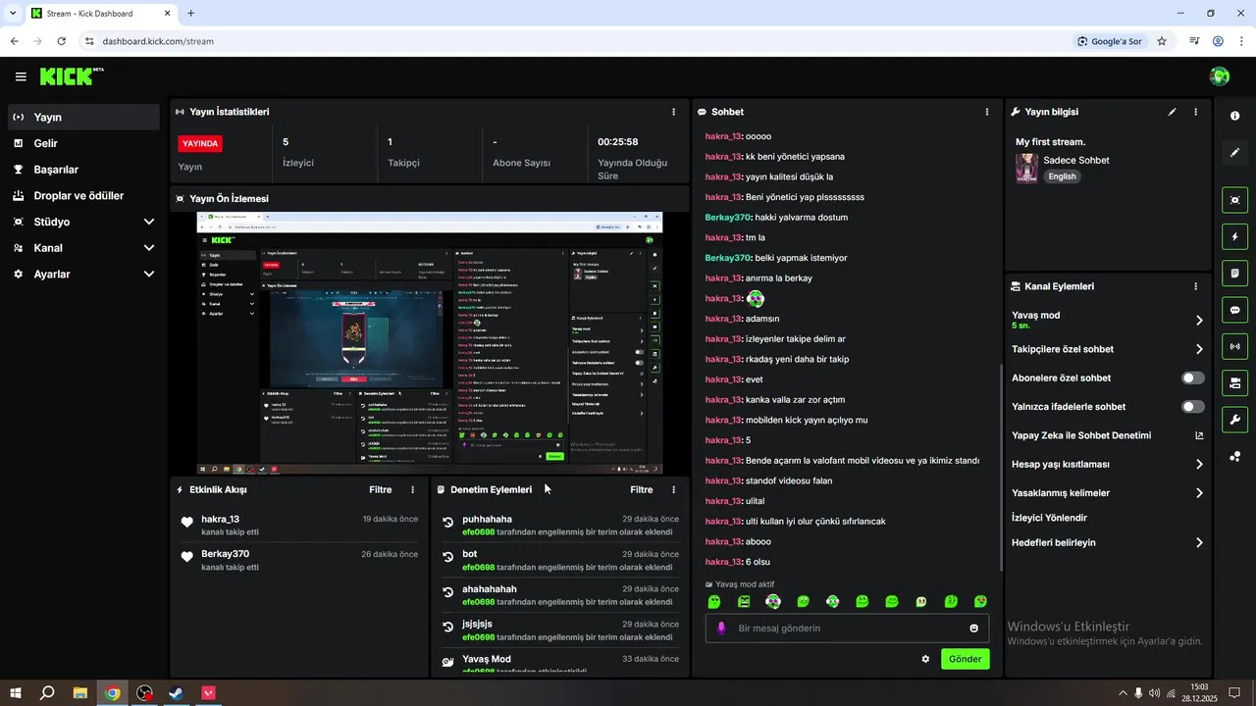
Task: Open the Etkinlik Akışı three-dot menu
Action: coord(412,489)
